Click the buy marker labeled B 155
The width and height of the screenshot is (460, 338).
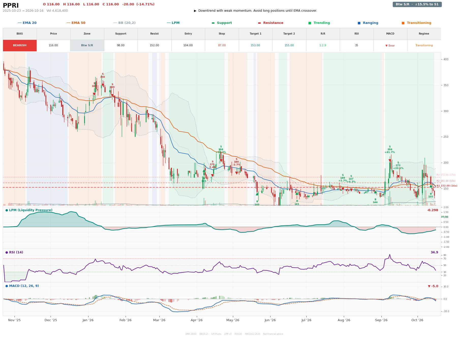(x=431, y=186)
